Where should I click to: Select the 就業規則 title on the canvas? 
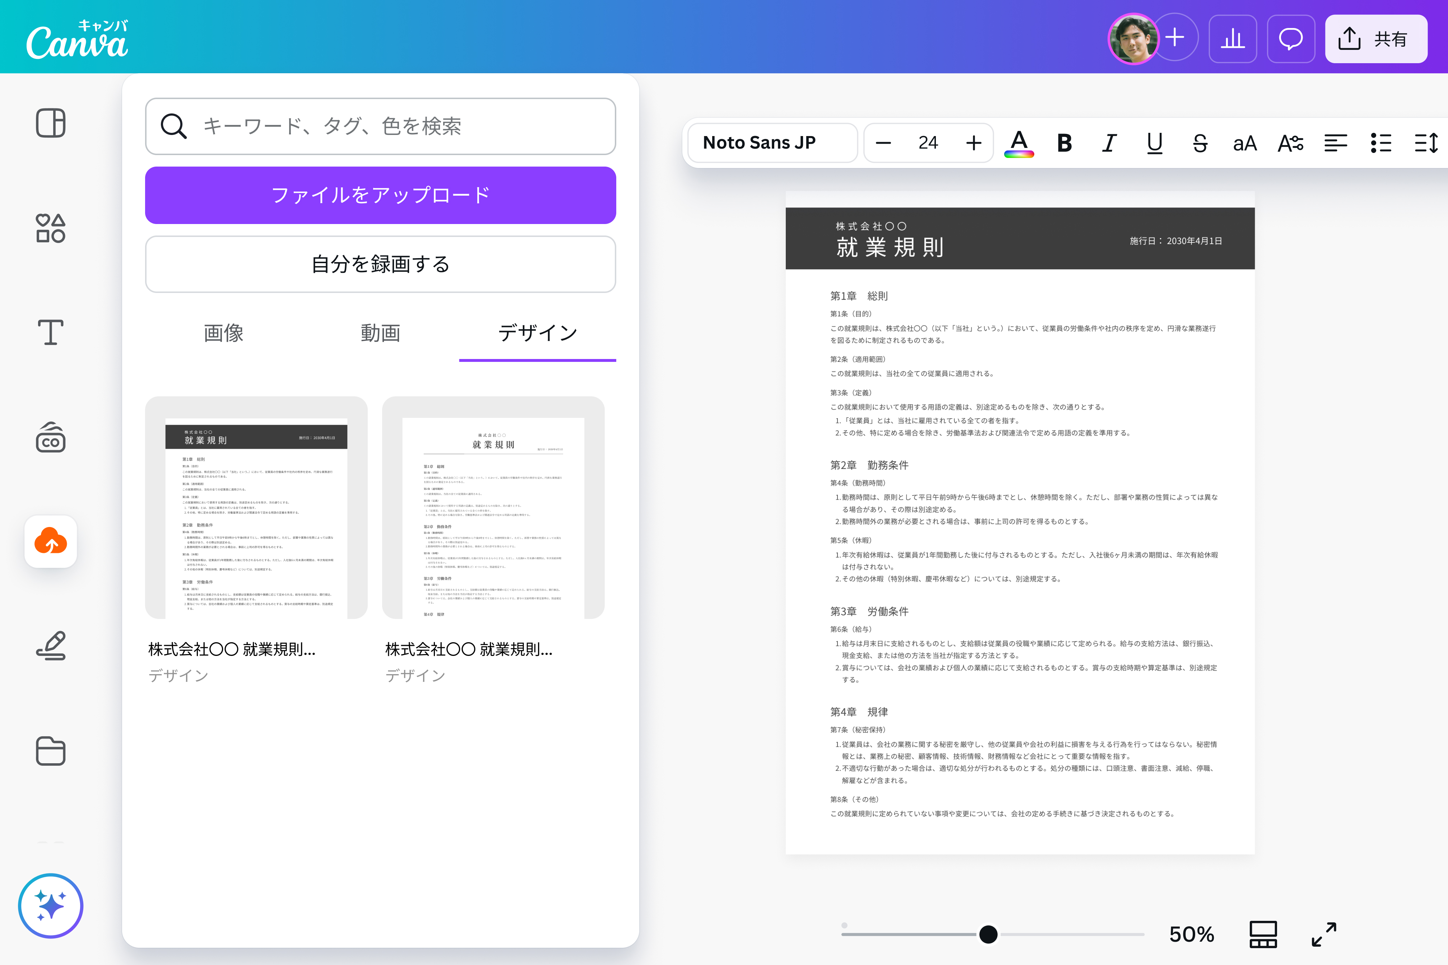890,247
